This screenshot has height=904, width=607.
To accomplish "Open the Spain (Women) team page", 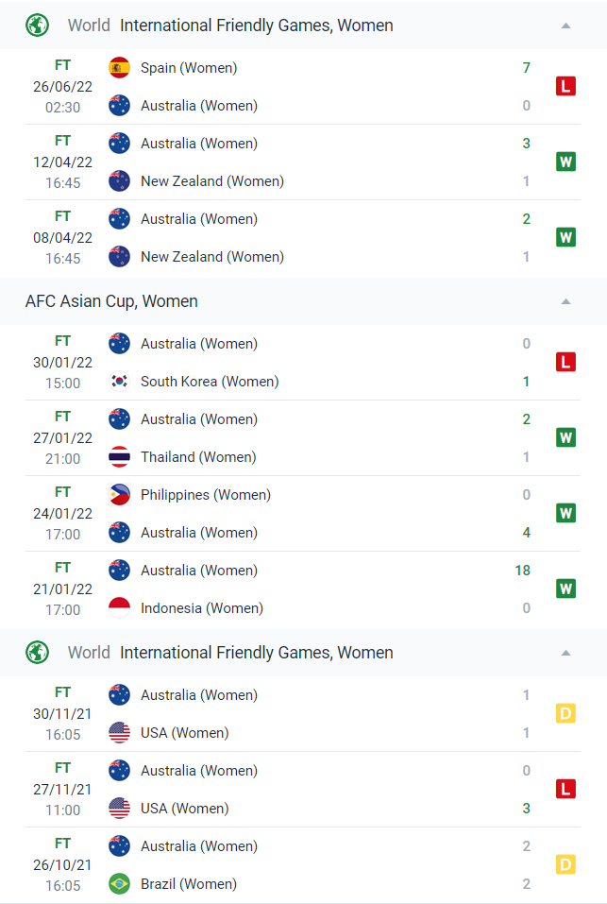I will 189,68.
